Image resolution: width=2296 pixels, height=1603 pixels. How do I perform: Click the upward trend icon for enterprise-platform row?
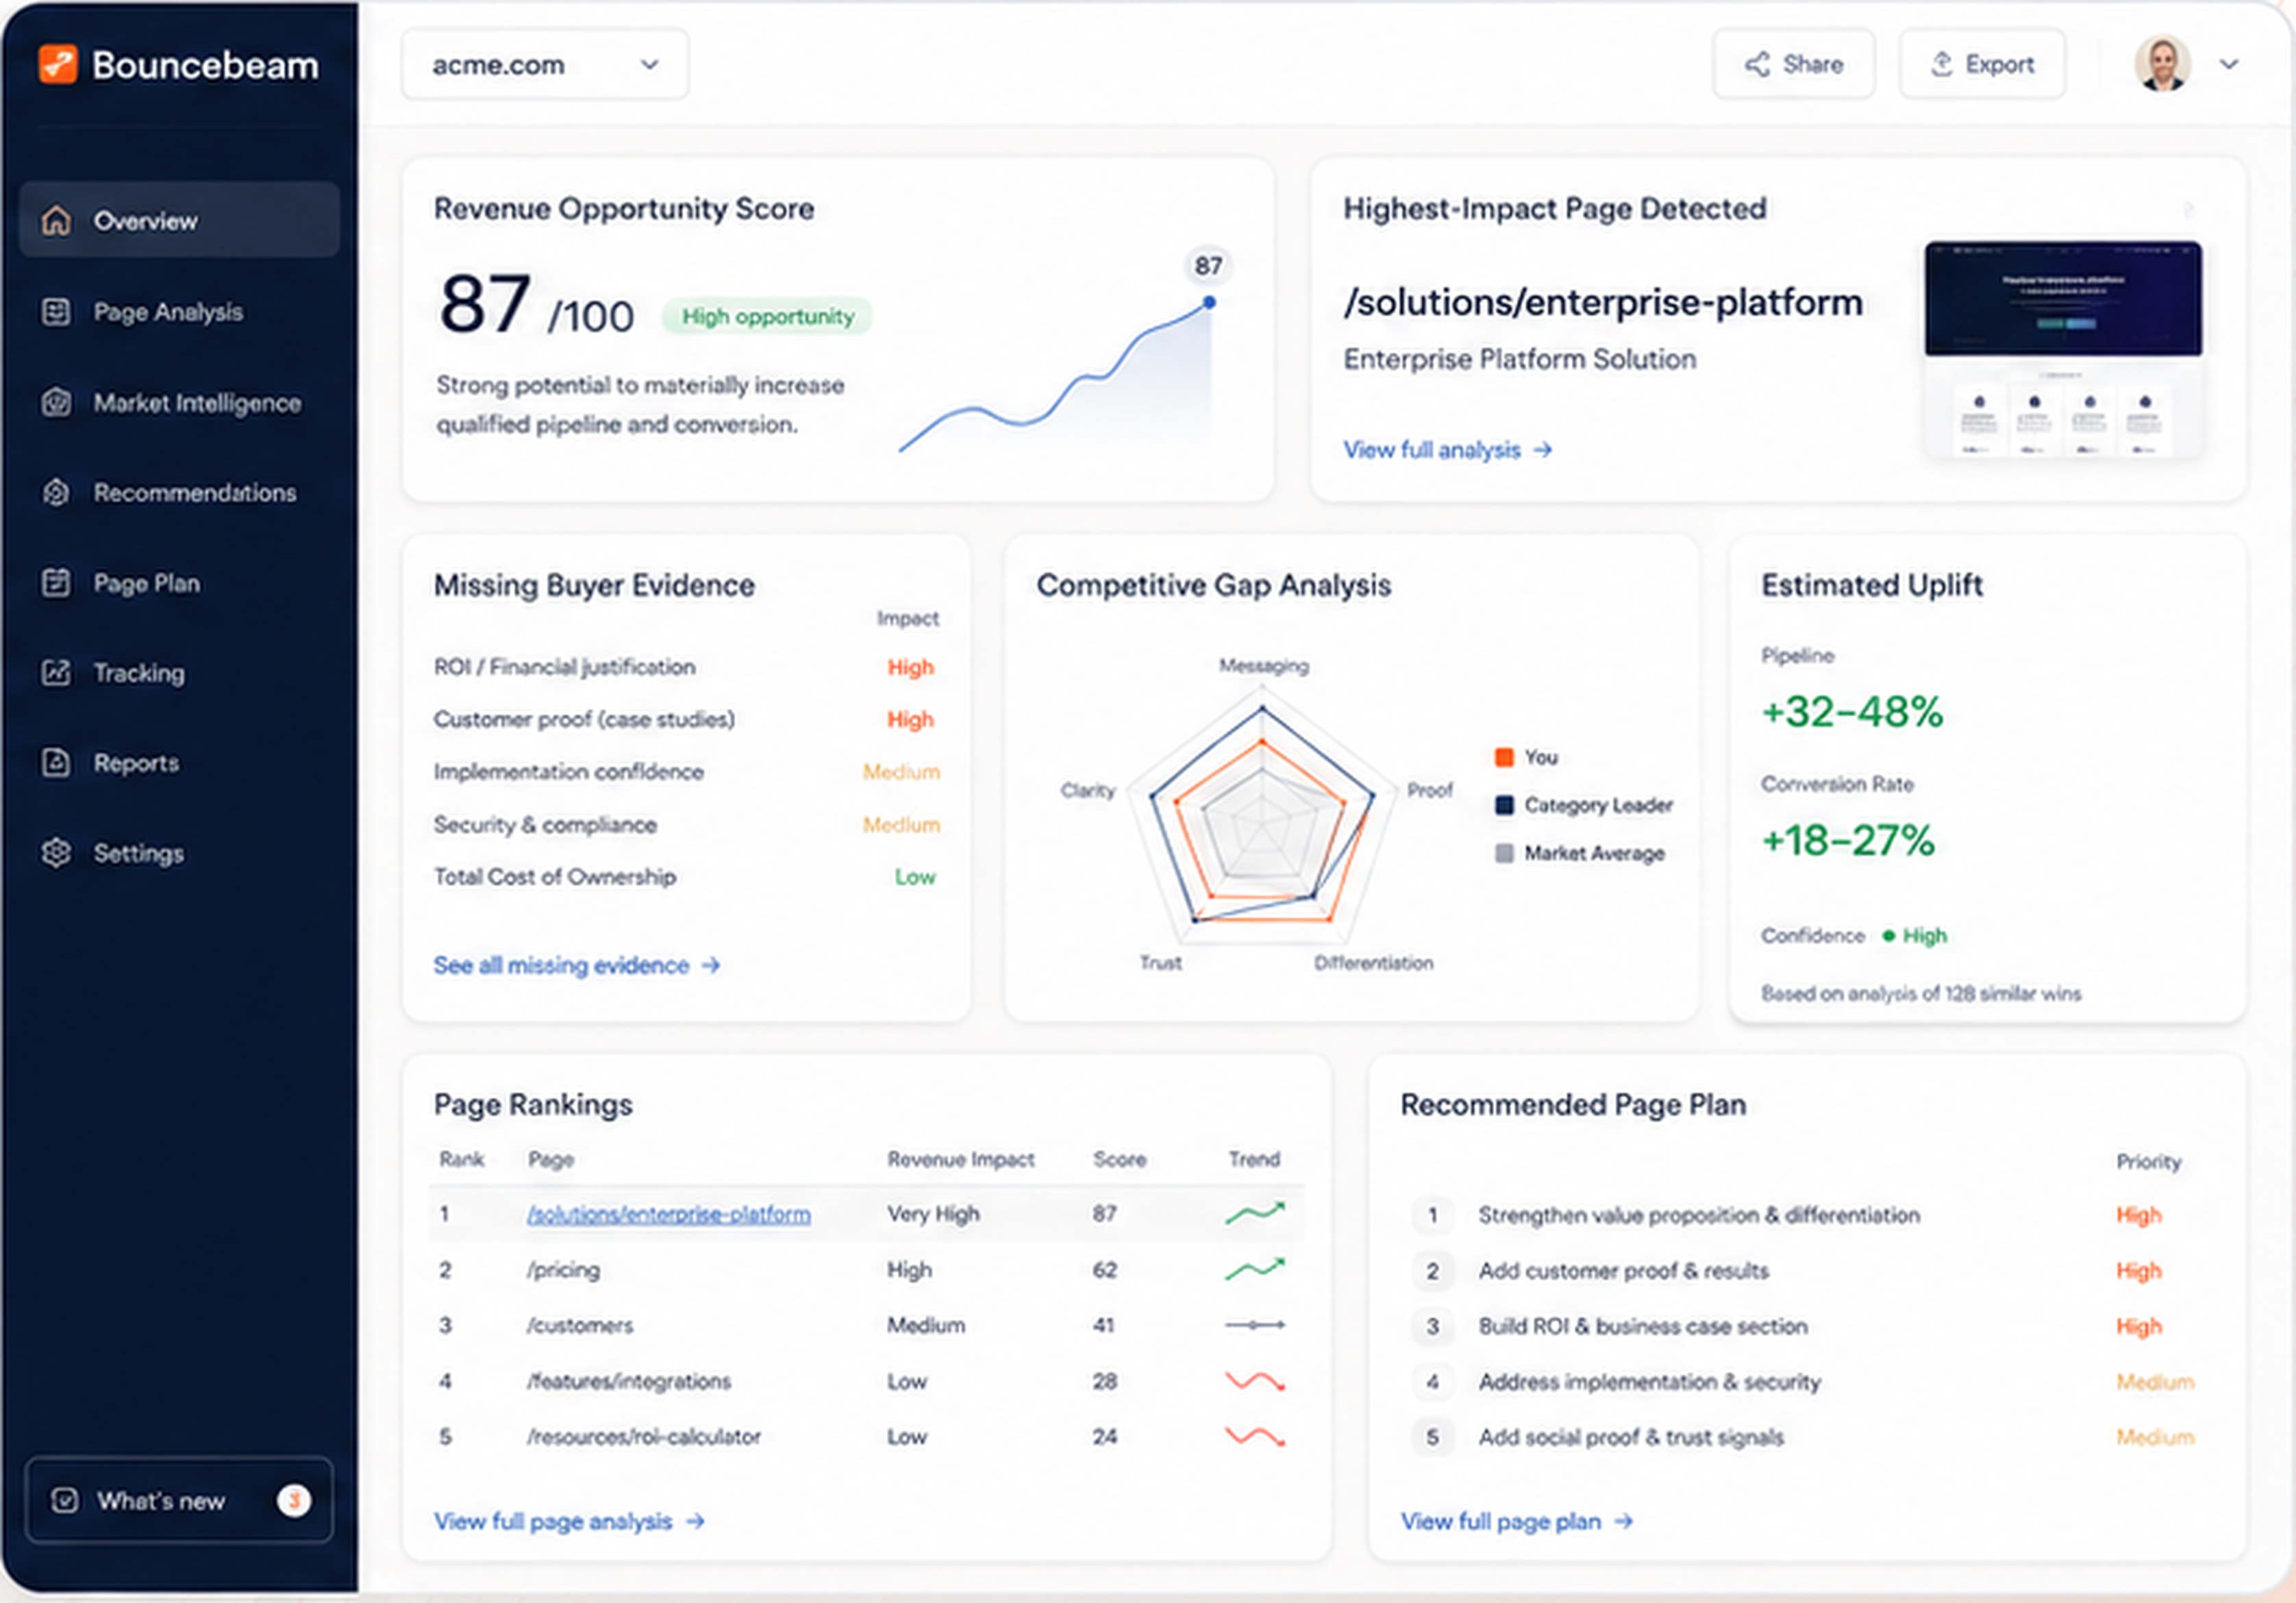[1255, 1213]
